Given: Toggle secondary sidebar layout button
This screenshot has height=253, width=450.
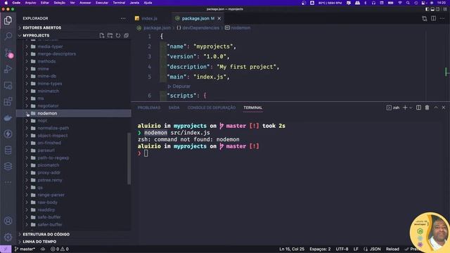Looking at the screenshot, I should (x=437, y=9).
